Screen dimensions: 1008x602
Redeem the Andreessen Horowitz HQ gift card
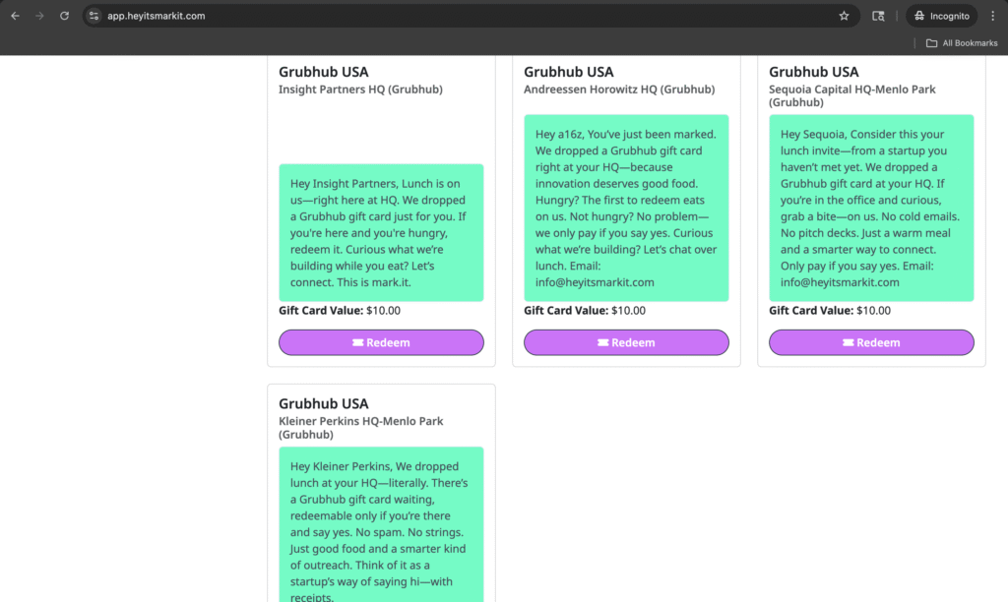click(x=626, y=342)
